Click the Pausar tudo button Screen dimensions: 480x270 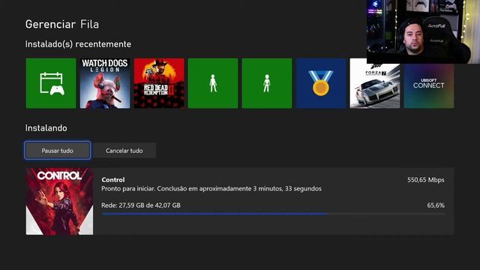point(58,150)
